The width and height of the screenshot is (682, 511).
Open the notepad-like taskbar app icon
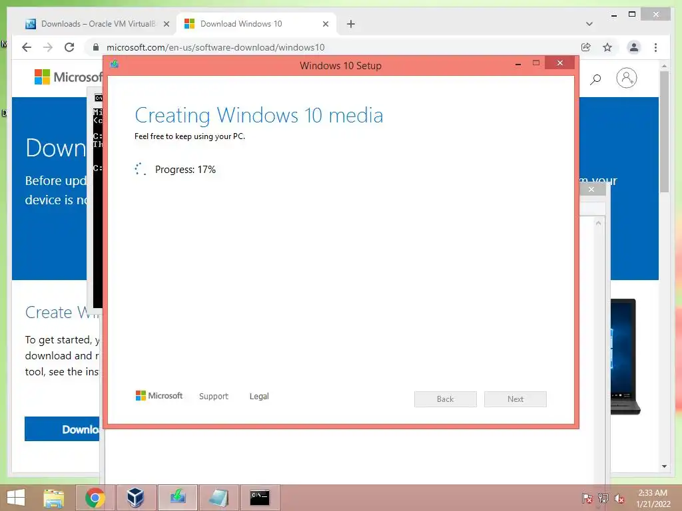(x=218, y=498)
